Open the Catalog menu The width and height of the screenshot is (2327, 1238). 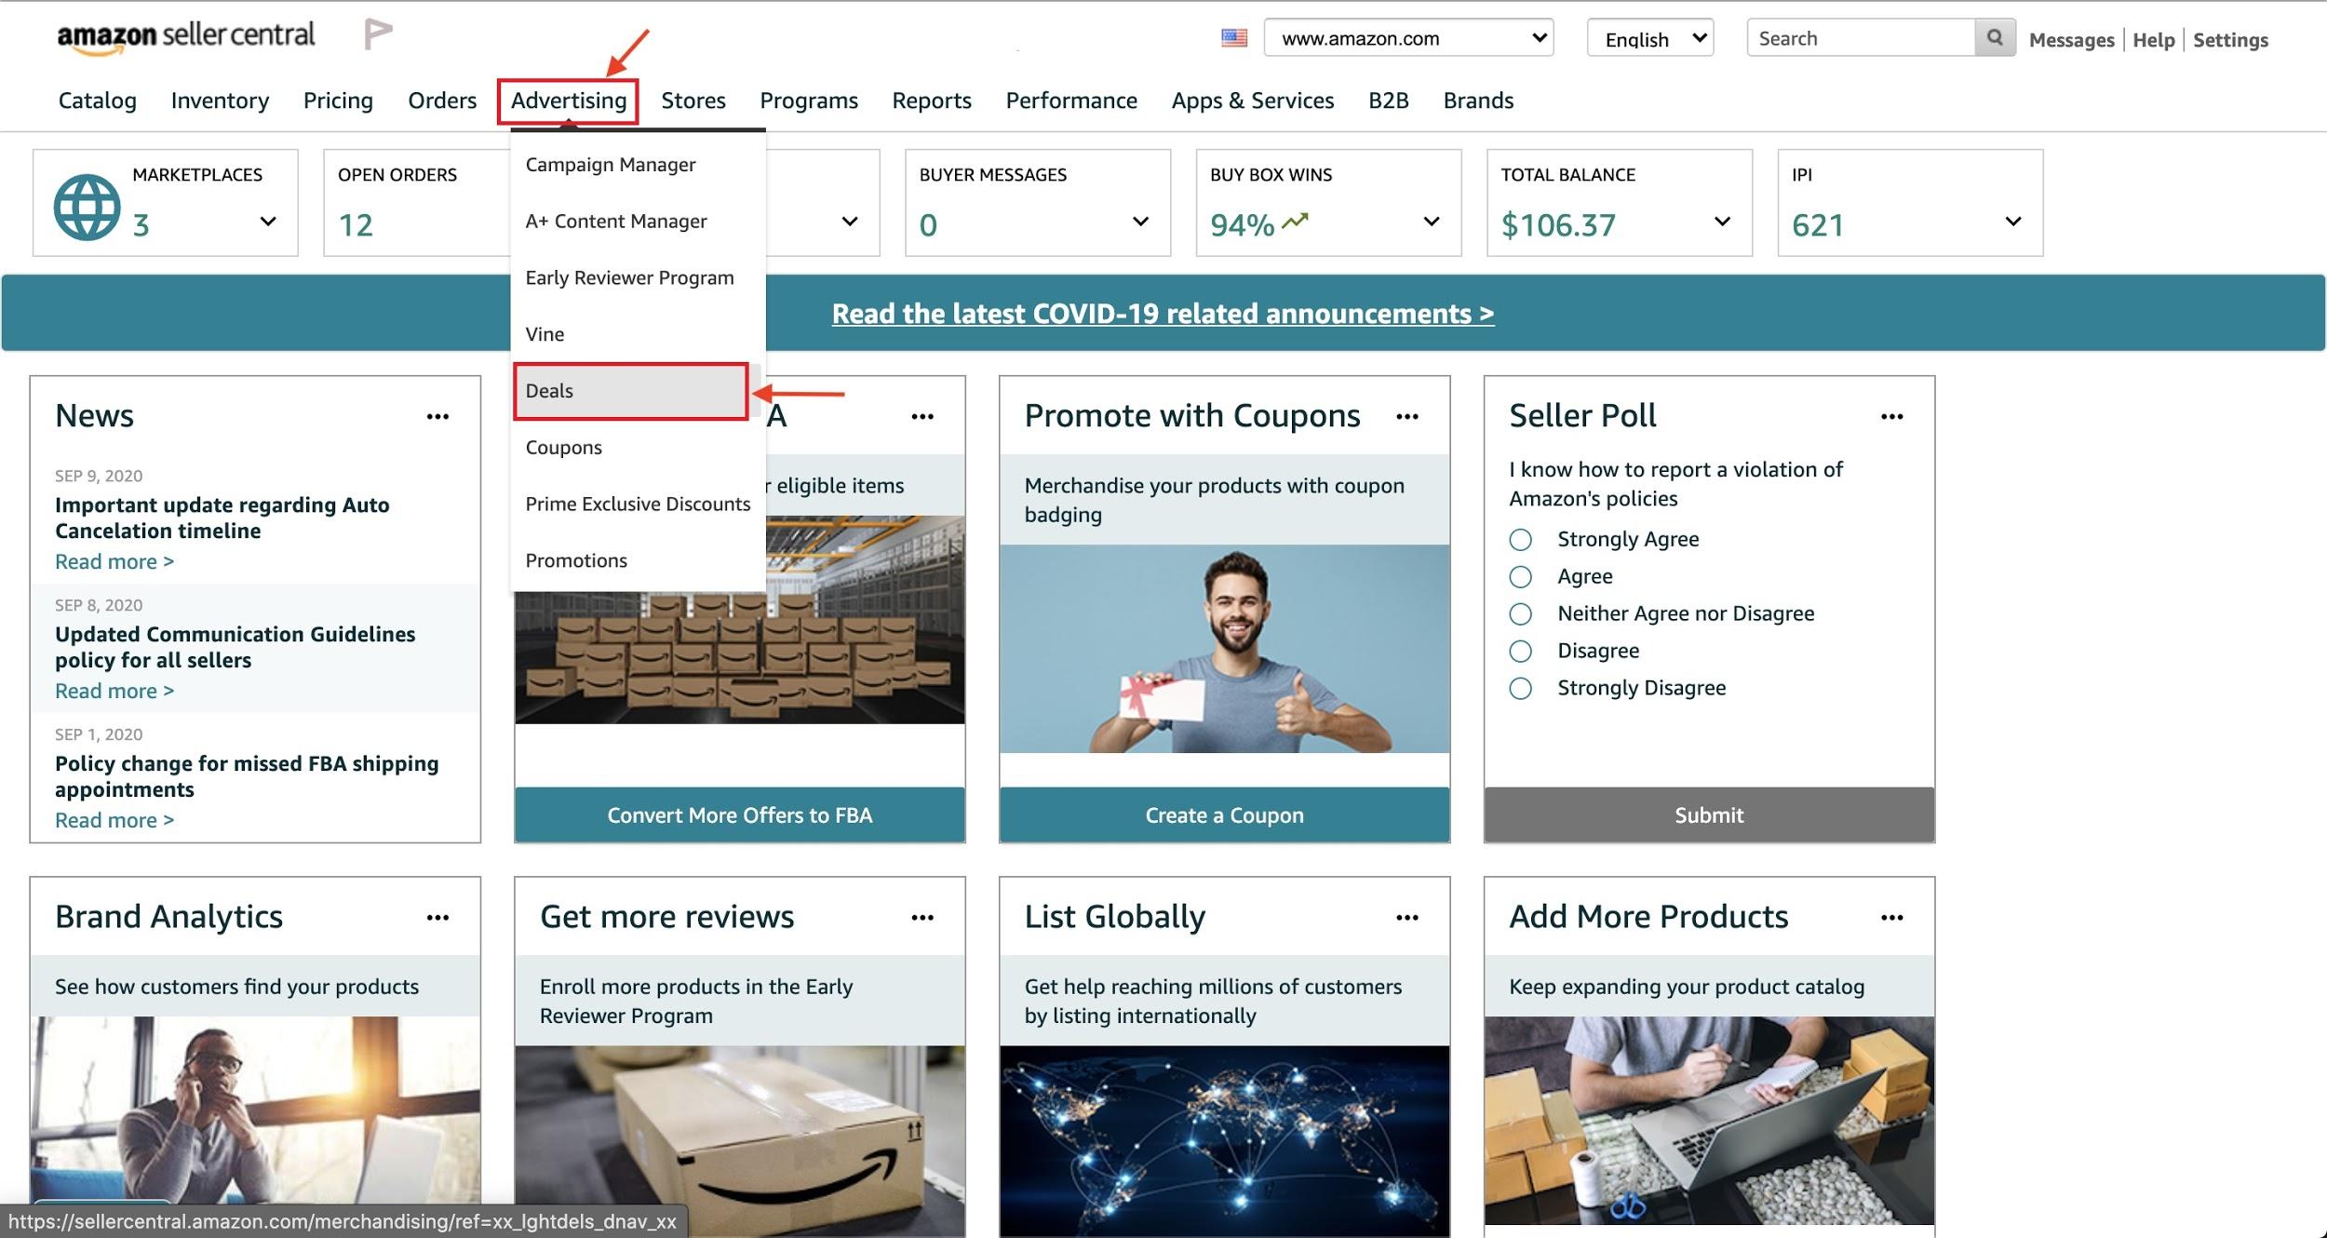point(97,101)
